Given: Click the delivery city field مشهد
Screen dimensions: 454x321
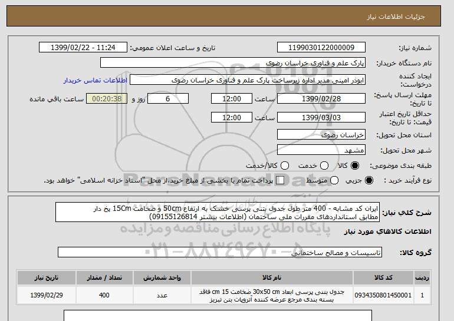Looking at the screenshot, I should click(321, 150).
